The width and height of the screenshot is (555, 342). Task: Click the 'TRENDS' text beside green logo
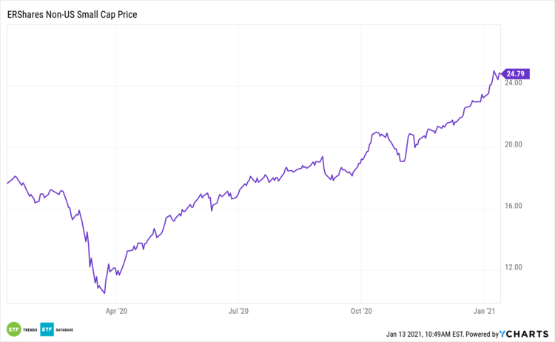coord(30,328)
